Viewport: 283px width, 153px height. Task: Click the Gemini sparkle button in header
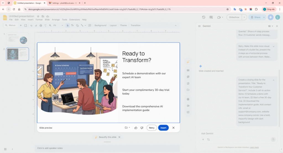(x=271, y=17)
